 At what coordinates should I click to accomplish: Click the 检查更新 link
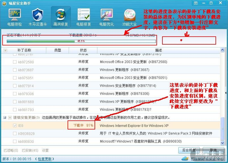[45, 159]
